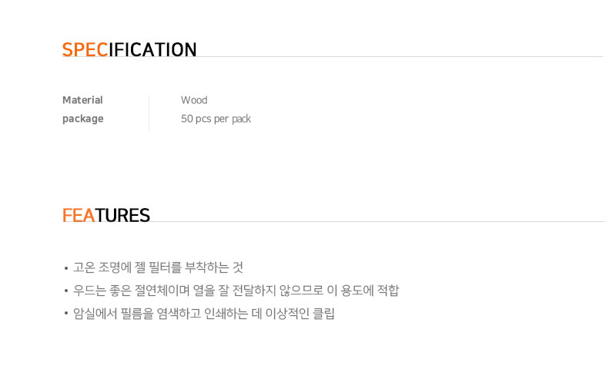The width and height of the screenshot is (616, 380).
Task: Click the feature line starting "고온 조명에"
Action: (x=158, y=268)
